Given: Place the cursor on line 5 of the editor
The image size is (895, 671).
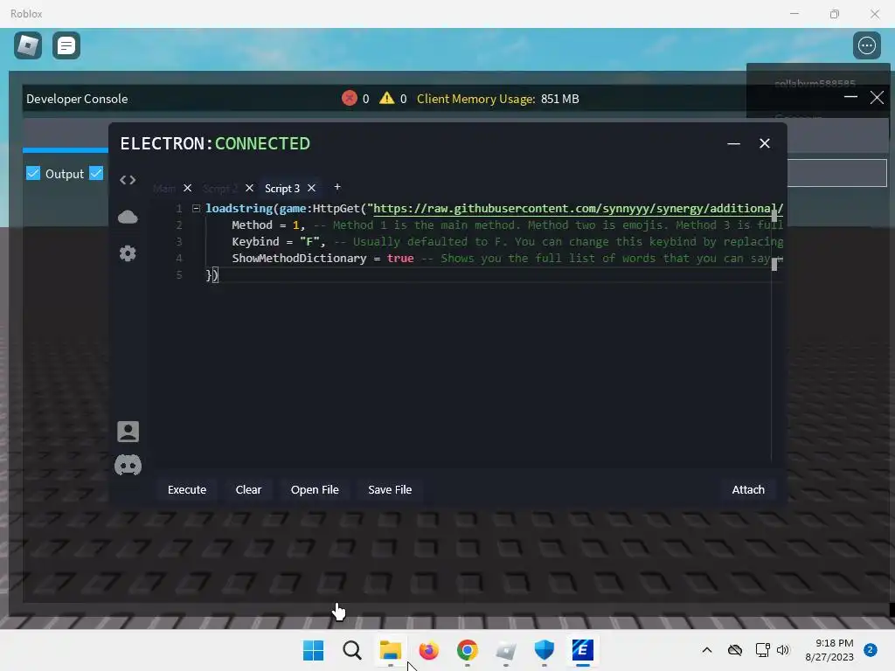Looking at the screenshot, I should point(212,275).
